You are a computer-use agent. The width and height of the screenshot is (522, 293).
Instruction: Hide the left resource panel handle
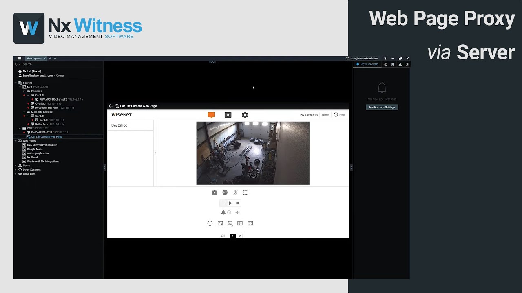tap(104, 167)
